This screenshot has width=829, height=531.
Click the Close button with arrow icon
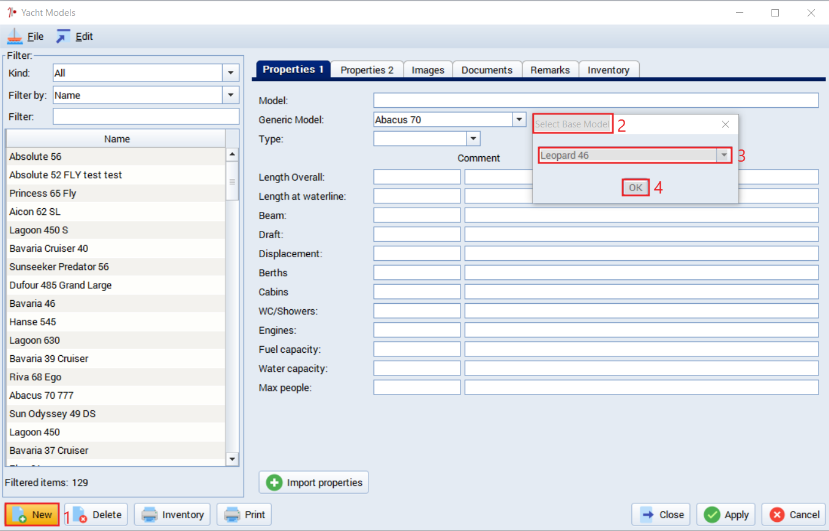(661, 514)
